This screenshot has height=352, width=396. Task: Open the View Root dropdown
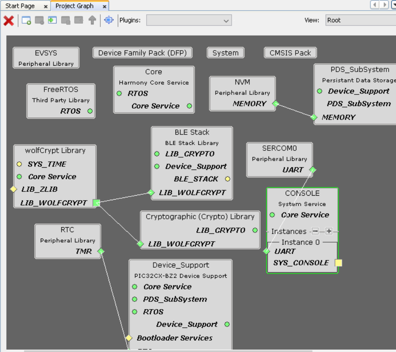[360, 21]
